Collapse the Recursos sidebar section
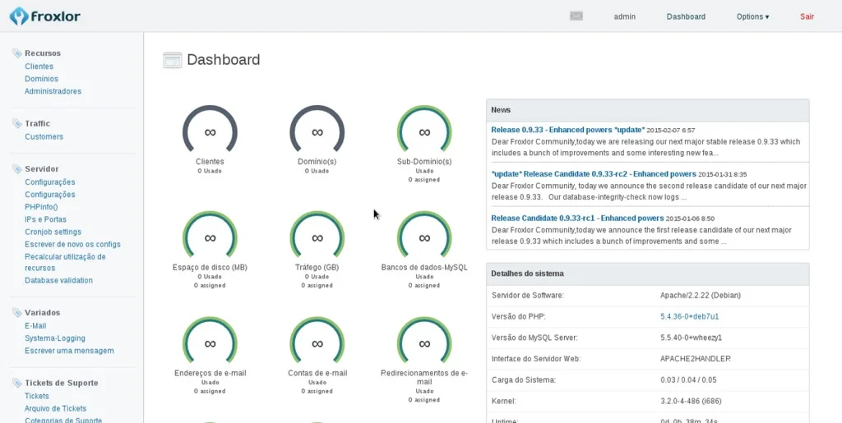This screenshot has width=842, height=423. [43, 53]
